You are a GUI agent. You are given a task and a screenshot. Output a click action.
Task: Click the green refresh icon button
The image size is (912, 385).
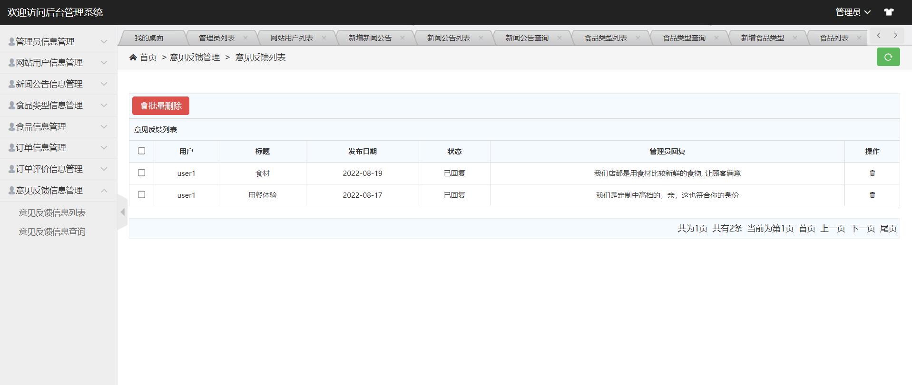[x=888, y=57]
